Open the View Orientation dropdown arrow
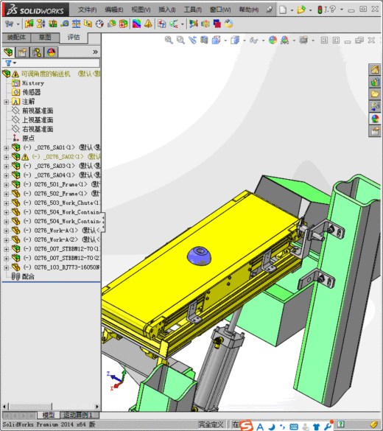 pos(225,41)
